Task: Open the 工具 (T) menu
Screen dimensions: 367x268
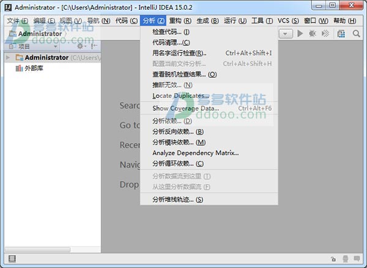Action: click(262, 21)
